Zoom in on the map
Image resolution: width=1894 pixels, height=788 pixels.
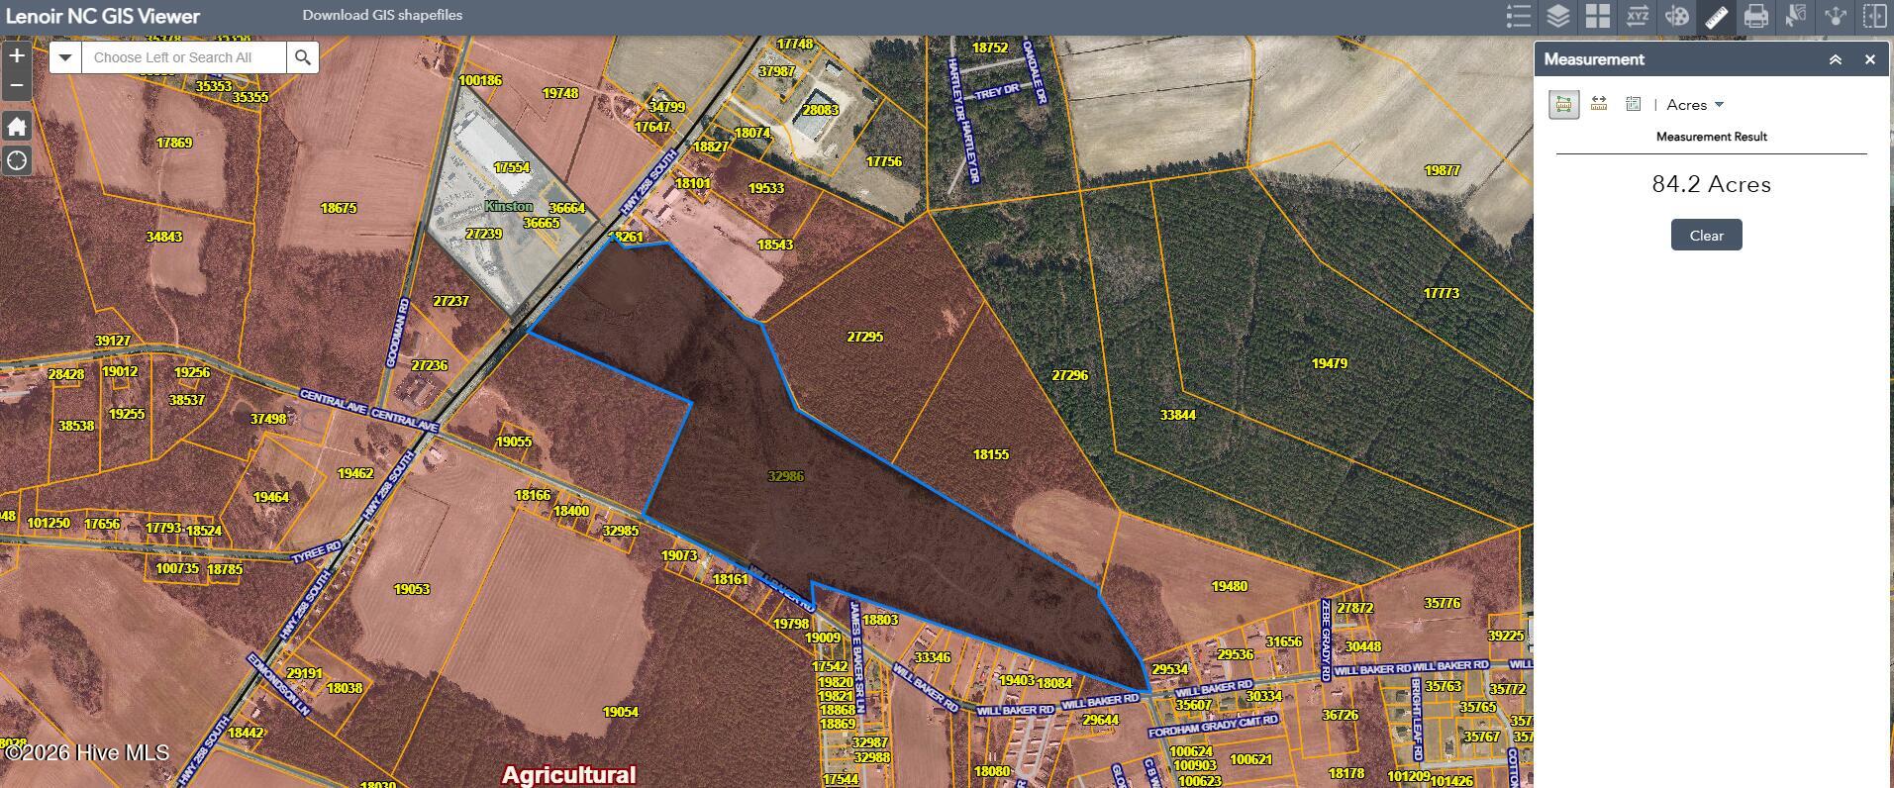(x=17, y=56)
